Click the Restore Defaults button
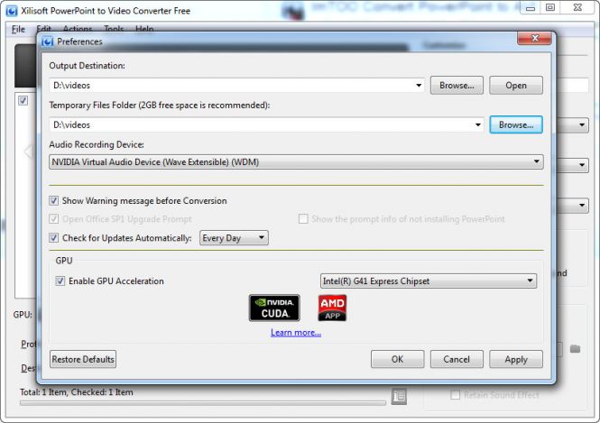Viewport: 600px width, 423px height. click(x=83, y=359)
